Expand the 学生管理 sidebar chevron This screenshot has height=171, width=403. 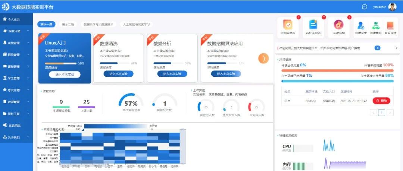[x=28, y=78]
